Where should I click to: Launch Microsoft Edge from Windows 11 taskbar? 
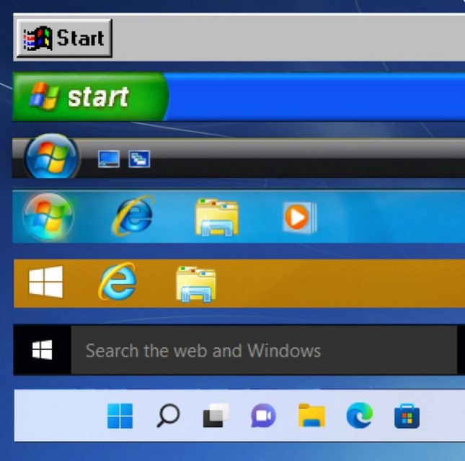[359, 415]
